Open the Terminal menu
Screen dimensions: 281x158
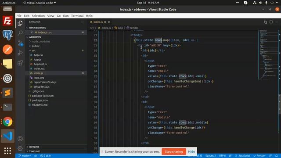click(77, 16)
